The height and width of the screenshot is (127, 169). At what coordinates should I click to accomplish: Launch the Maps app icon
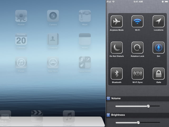tap(85, 16)
